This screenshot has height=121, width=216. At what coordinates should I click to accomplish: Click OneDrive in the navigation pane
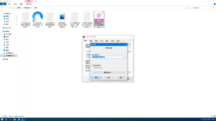tap(8, 28)
